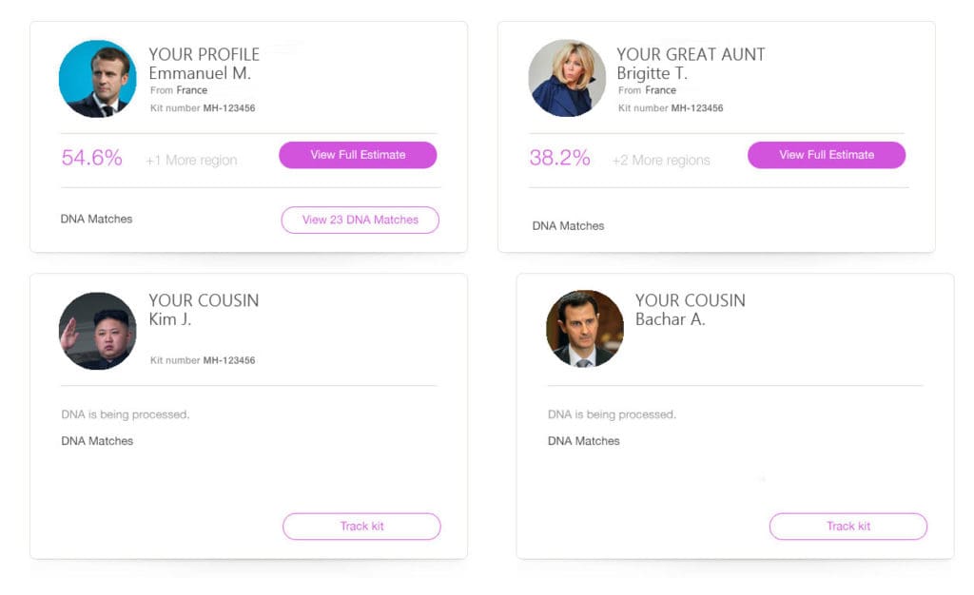Screen dimensions: 974x595
Task: Track kit for cousin Kim J.
Action: tap(361, 527)
